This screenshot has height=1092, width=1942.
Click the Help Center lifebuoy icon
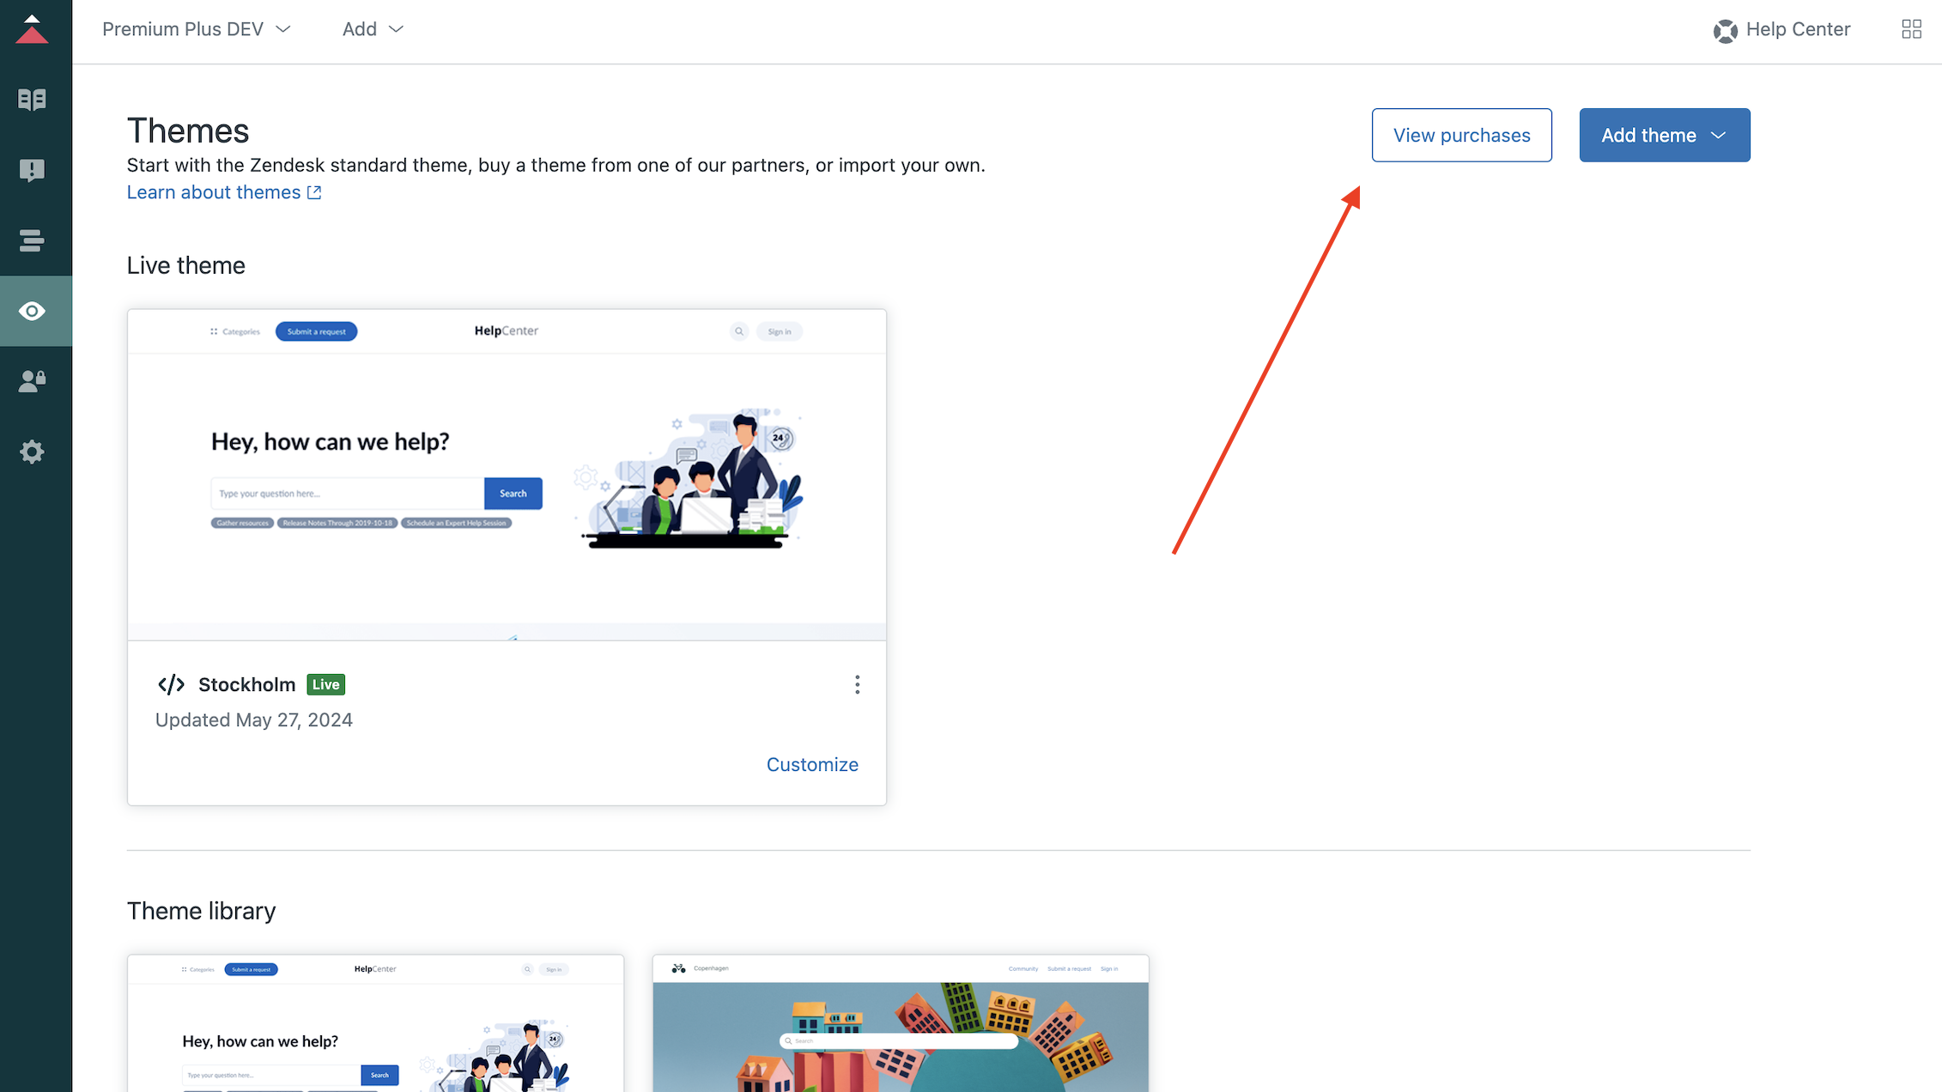pos(1725,31)
